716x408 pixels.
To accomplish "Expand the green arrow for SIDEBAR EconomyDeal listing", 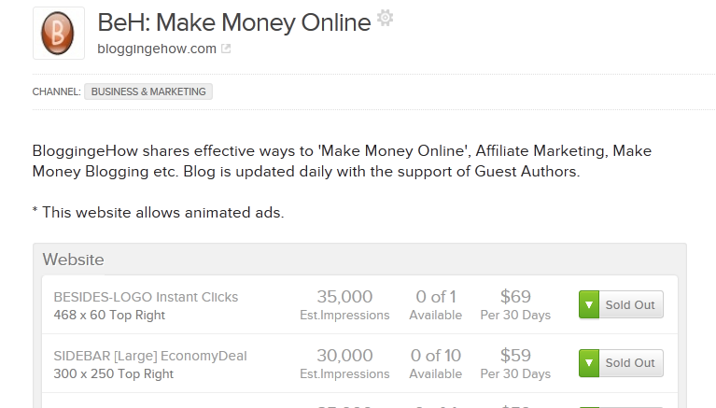I will [x=589, y=363].
